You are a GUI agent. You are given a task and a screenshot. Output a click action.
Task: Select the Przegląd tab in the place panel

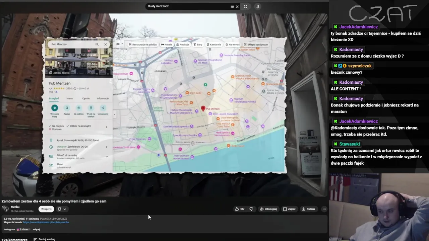point(54,98)
